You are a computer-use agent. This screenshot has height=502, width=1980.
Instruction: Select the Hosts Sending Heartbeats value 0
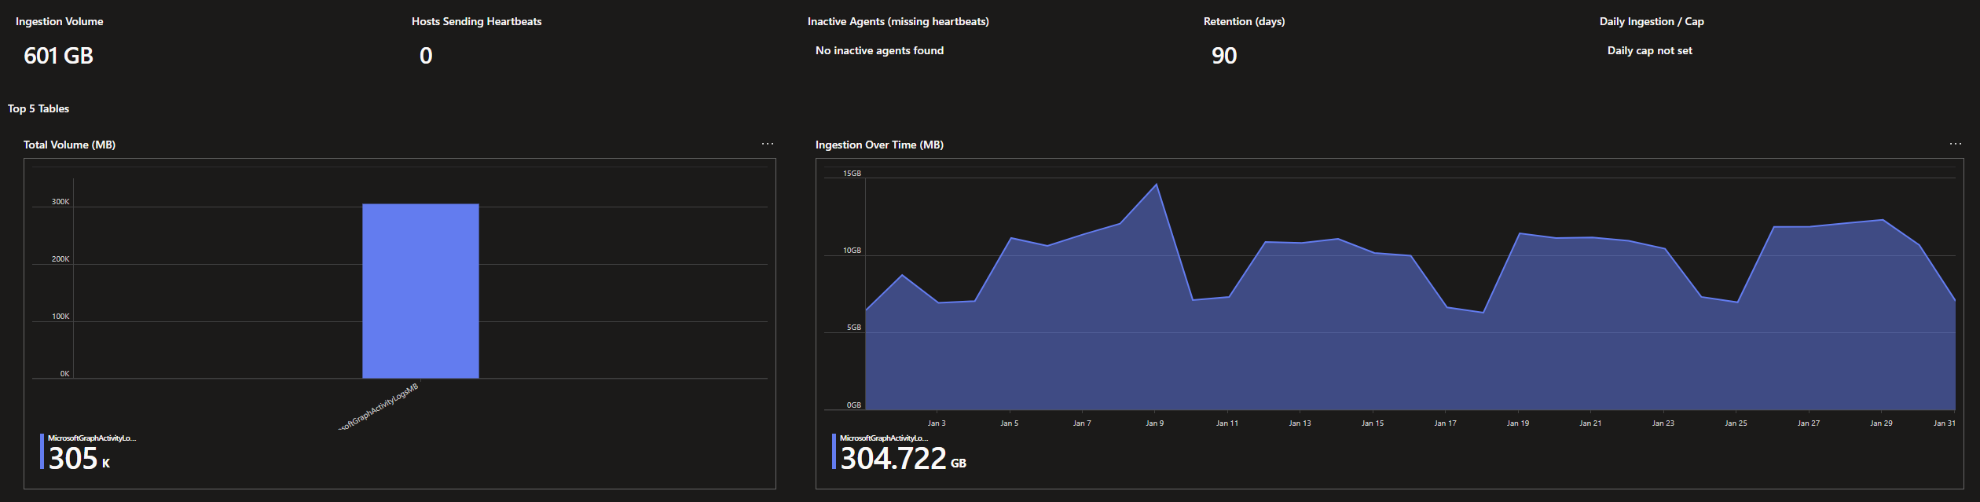426,56
